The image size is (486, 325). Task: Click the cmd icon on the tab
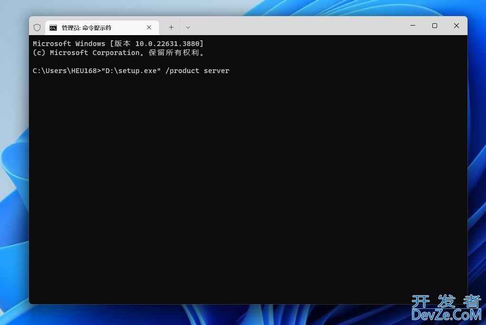tap(53, 28)
